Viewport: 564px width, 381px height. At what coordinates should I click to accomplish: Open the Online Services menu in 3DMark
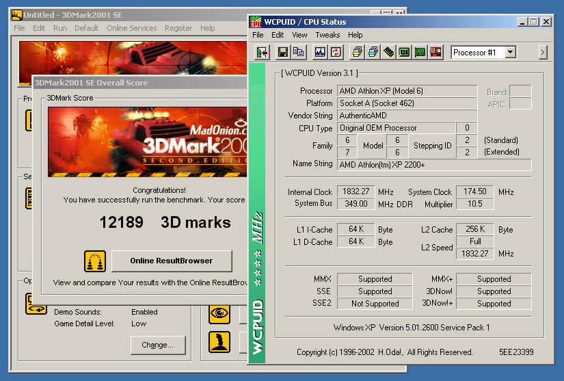coord(132,28)
